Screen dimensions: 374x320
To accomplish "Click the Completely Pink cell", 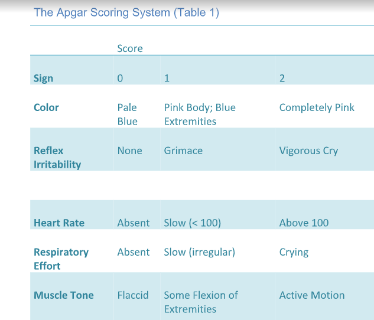I will tap(317, 107).
